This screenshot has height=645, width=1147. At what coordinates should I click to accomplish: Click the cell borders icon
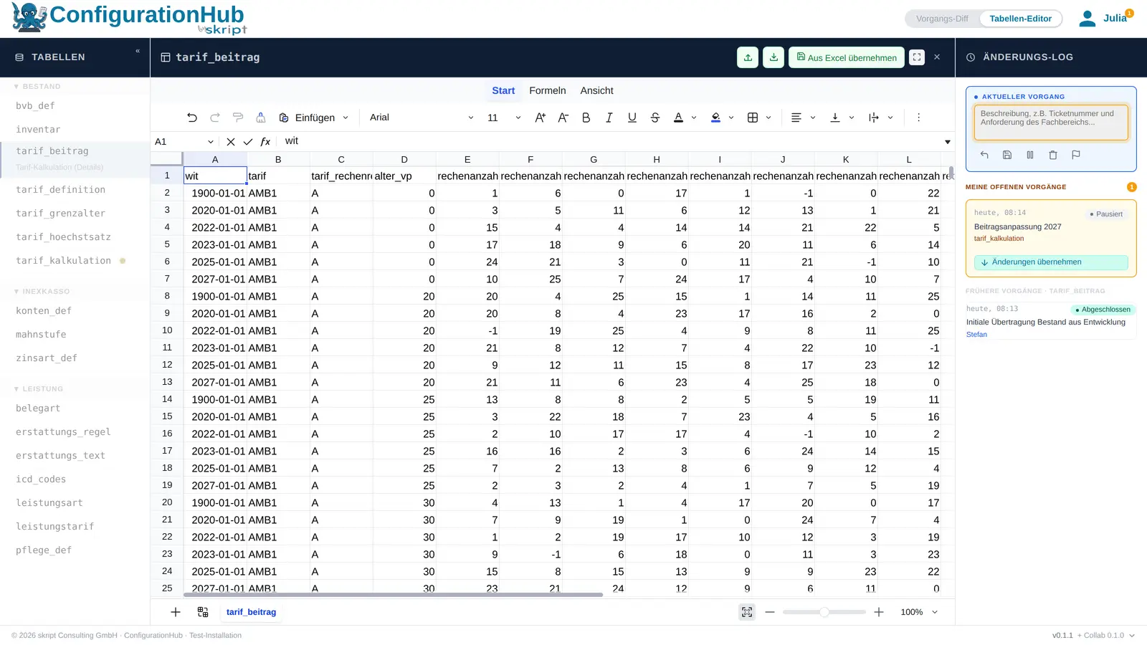click(x=753, y=118)
